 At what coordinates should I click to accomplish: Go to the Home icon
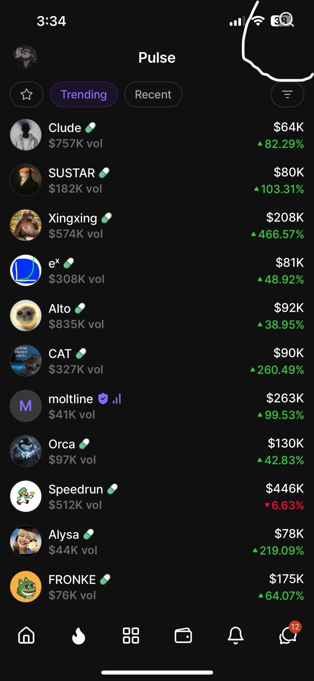coord(26,635)
